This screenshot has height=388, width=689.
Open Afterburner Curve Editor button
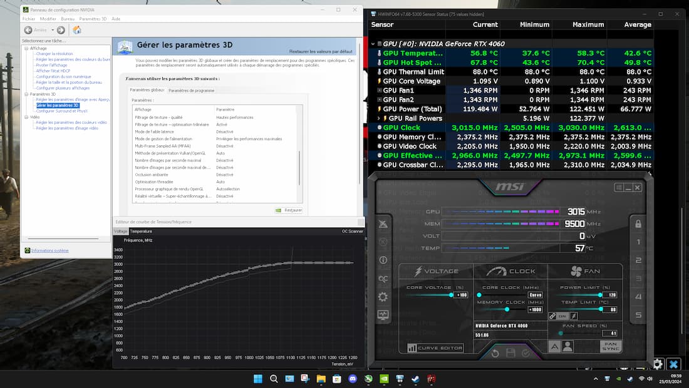point(435,348)
